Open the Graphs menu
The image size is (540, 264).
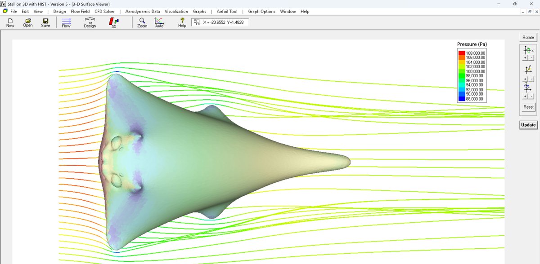click(x=199, y=11)
